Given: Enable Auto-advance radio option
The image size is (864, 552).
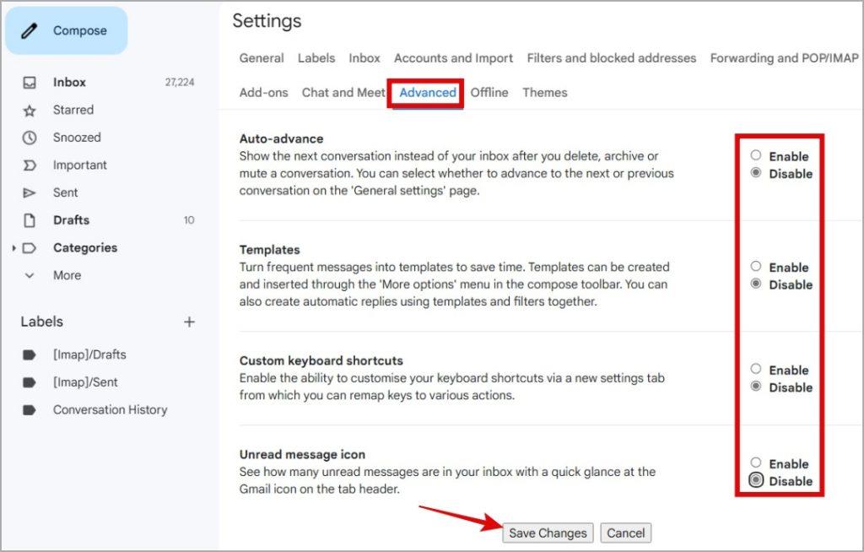Looking at the screenshot, I should click(755, 155).
